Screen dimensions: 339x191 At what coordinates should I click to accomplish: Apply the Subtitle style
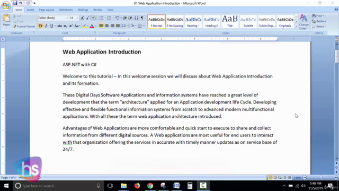248,22
